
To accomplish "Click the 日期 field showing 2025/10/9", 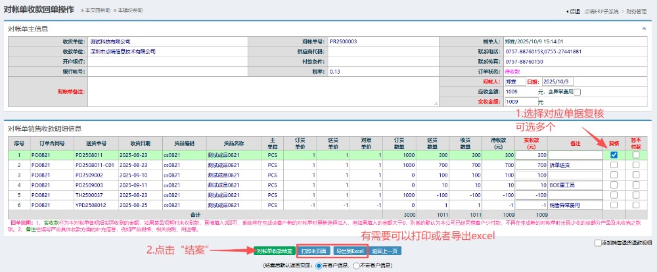I will (558, 81).
